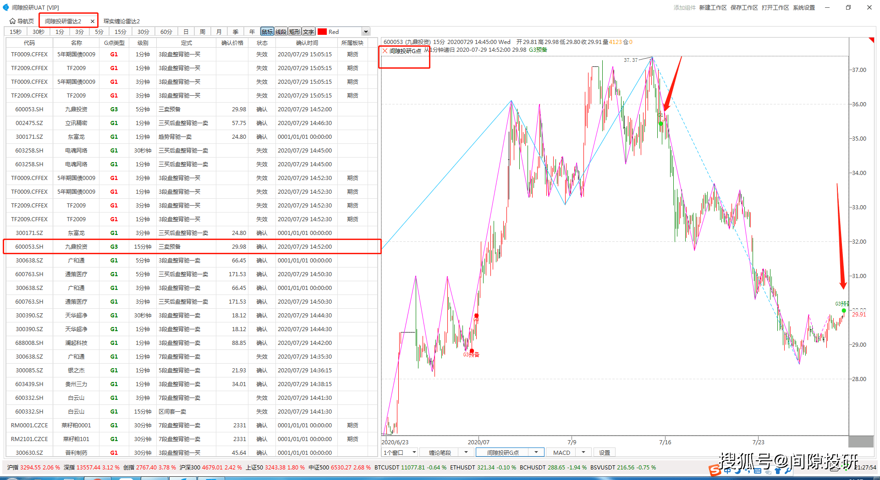Viewport: 880px width, 480px height.
Task: Sort by the 确认时间 column header
Action: (307, 43)
